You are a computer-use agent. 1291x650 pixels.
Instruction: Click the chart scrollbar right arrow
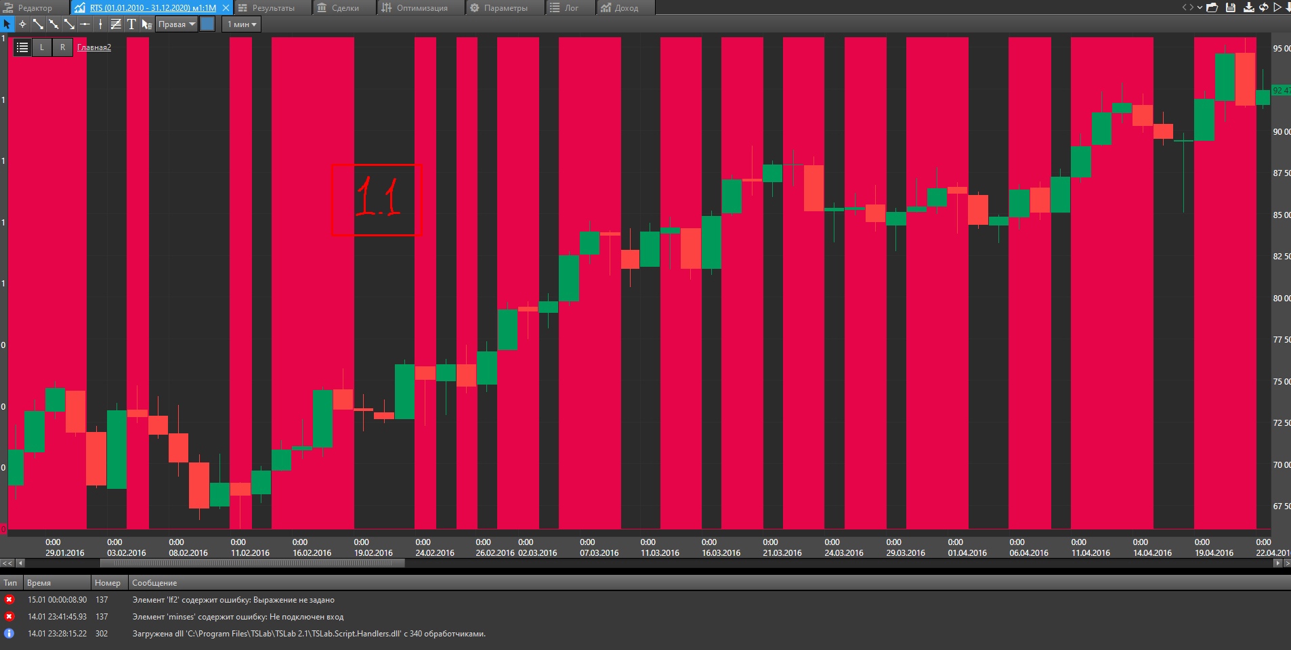pyautogui.click(x=1278, y=563)
